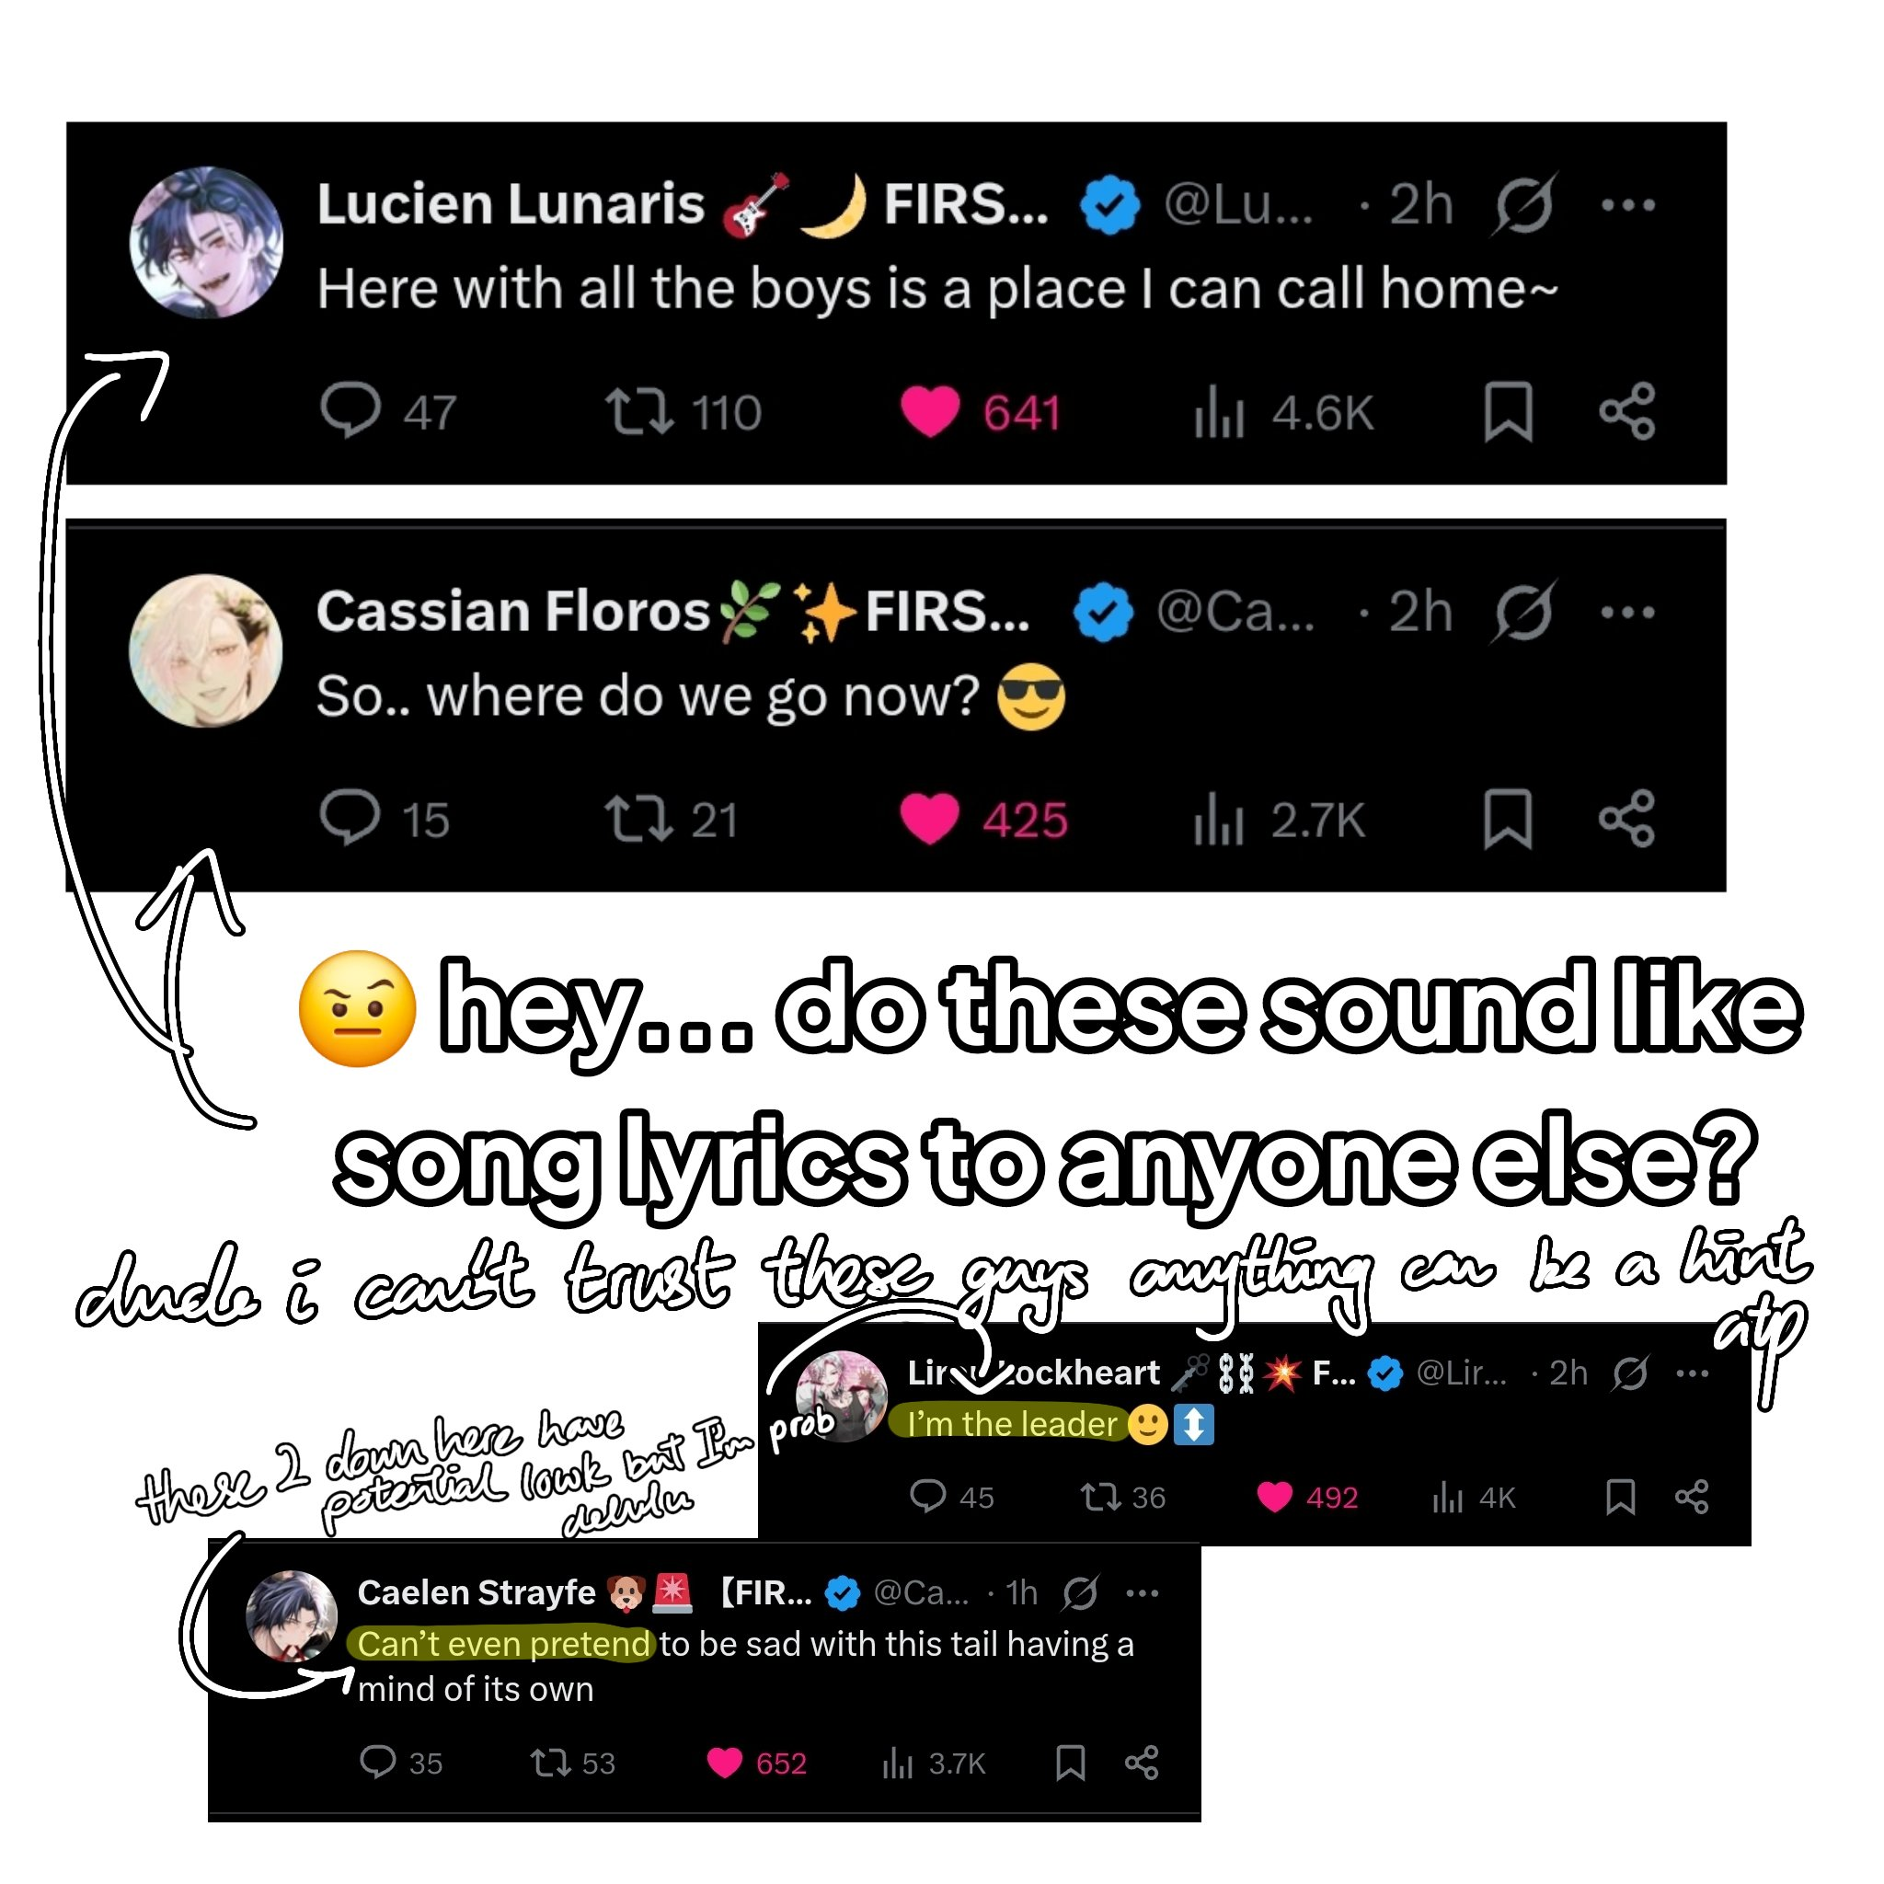Image resolution: width=1884 pixels, height=1884 pixels.
Task: Bookmark Caelen Strayfe's tweet
Action: click(x=1070, y=1762)
